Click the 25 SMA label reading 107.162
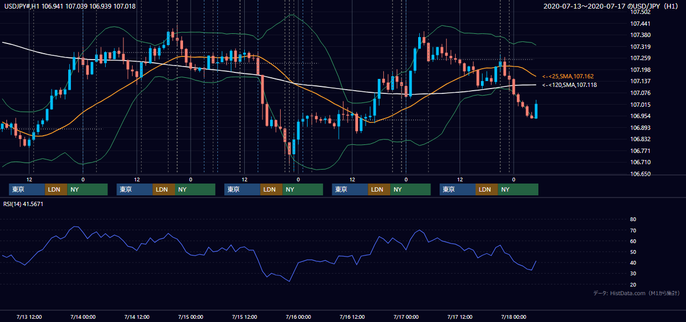The width and height of the screenshot is (686, 322). tap(569, 76)
